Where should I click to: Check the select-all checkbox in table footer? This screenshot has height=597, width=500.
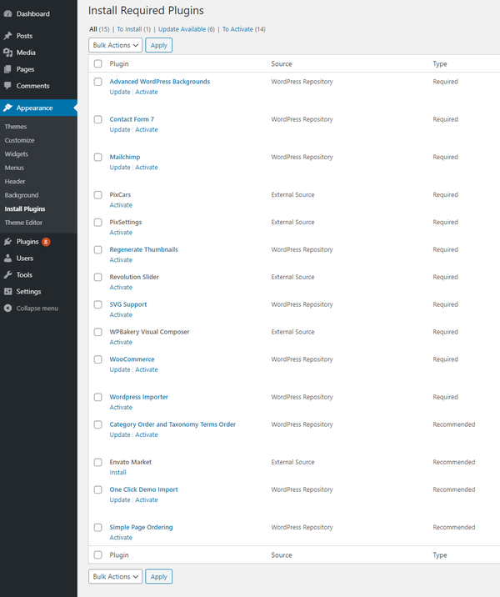98,554
